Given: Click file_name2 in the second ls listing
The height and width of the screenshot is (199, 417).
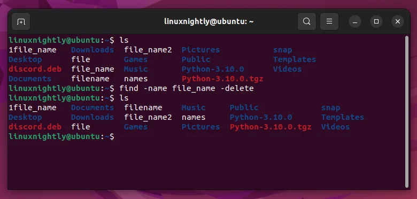Looking at the screenshot, I should click(x=148, y=117).
